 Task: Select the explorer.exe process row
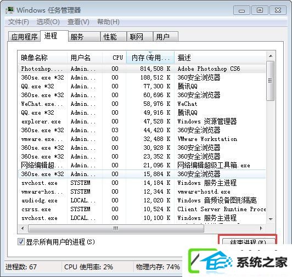tap(142, 122)
